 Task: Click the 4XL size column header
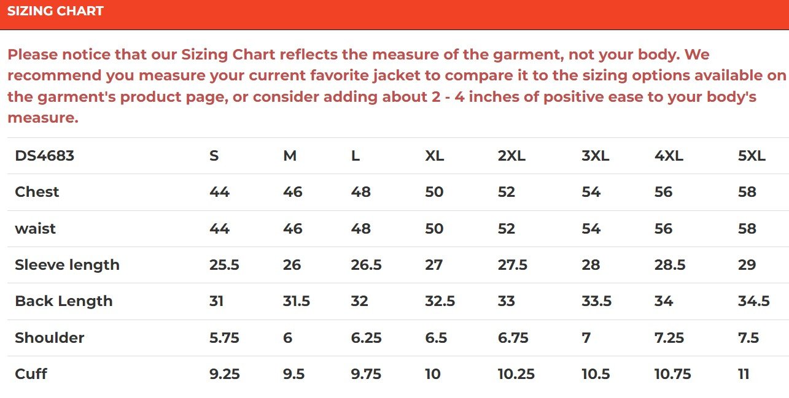click(x=669, y=156)
